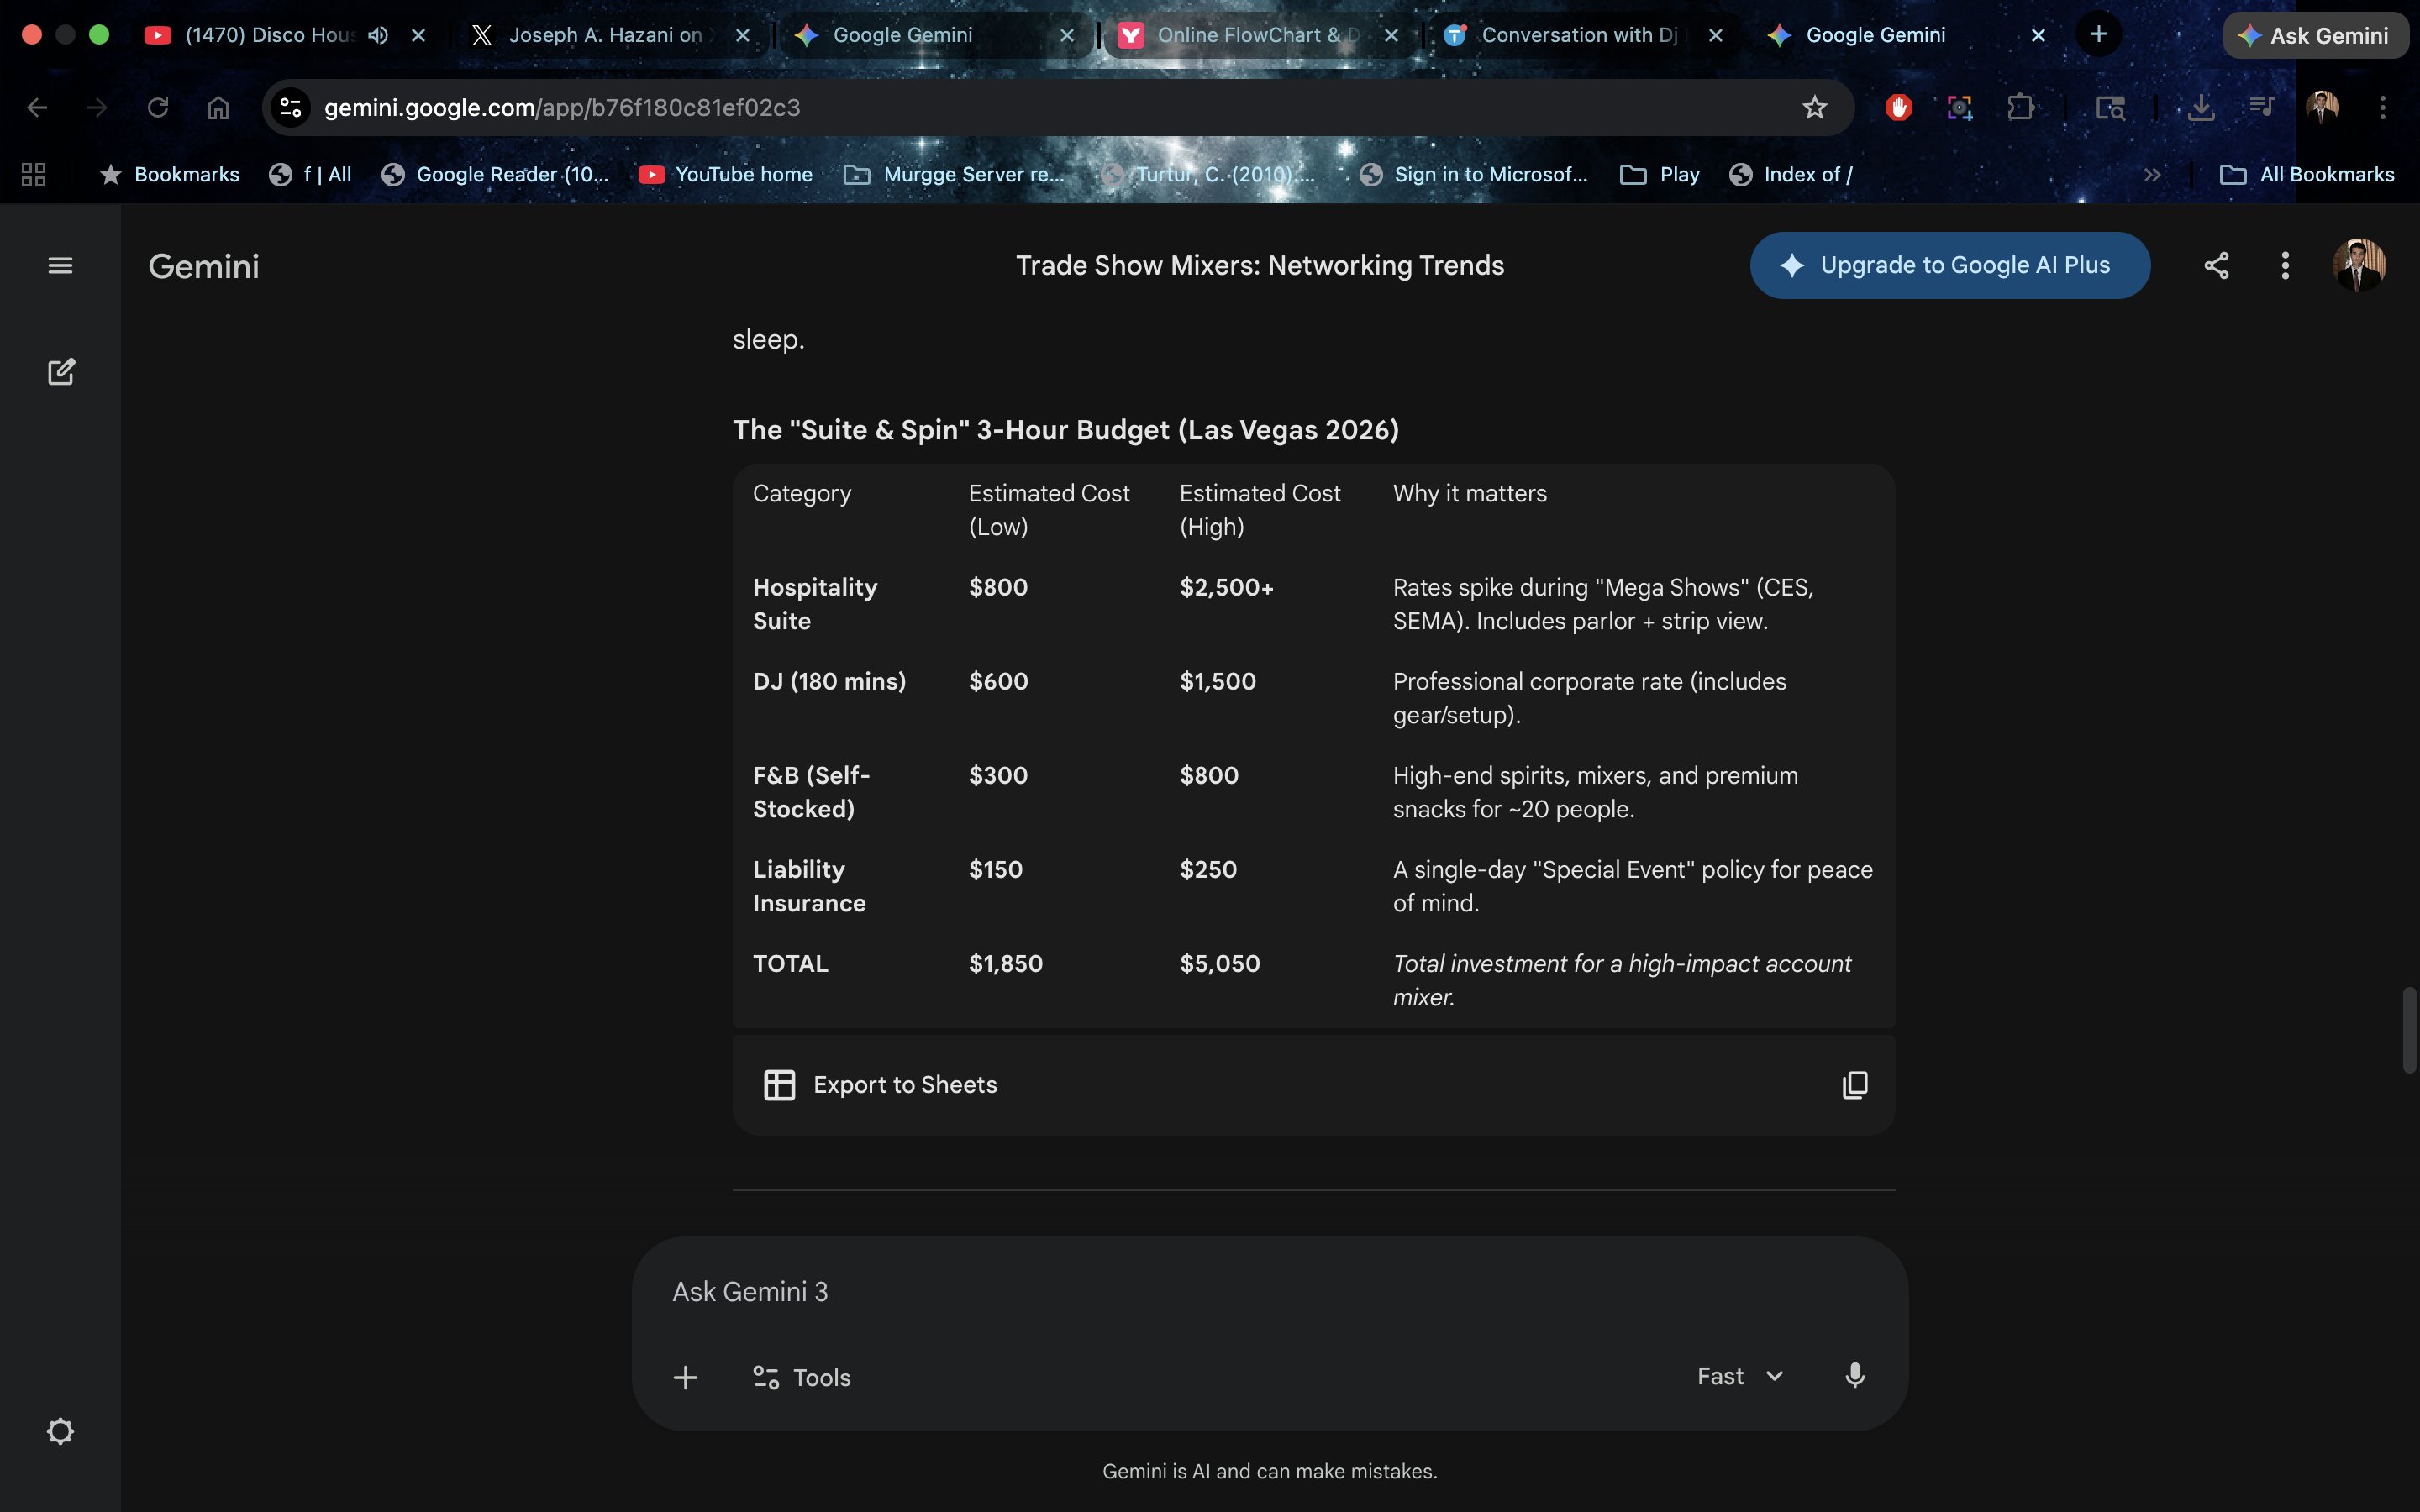This screenshot has width=2420, height=1512.
Task: Open the Tools menu in prompt box
Action: click(x=801, y=1377)
